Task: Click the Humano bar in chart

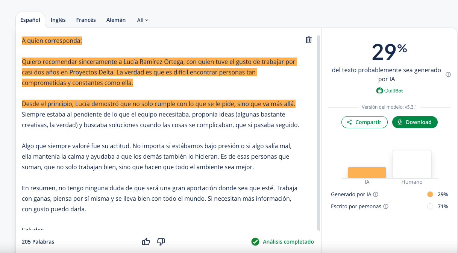Action: point(412,164)
